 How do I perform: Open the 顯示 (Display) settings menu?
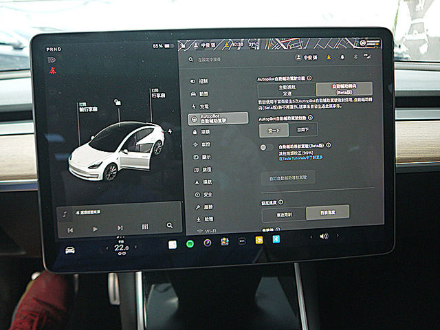pyautogui.click(x=202, y=157)
